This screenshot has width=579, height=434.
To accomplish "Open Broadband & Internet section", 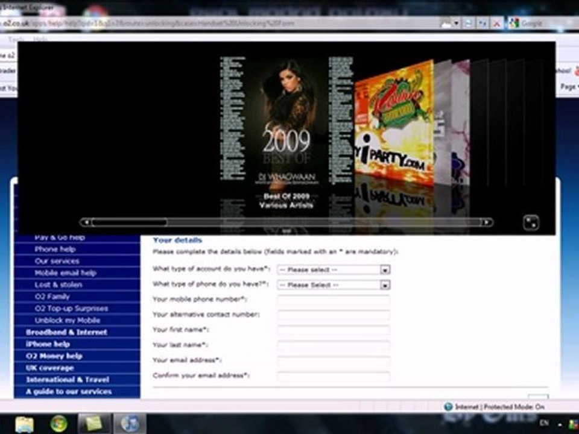I will pyautogui.click(x=66, y=332).
